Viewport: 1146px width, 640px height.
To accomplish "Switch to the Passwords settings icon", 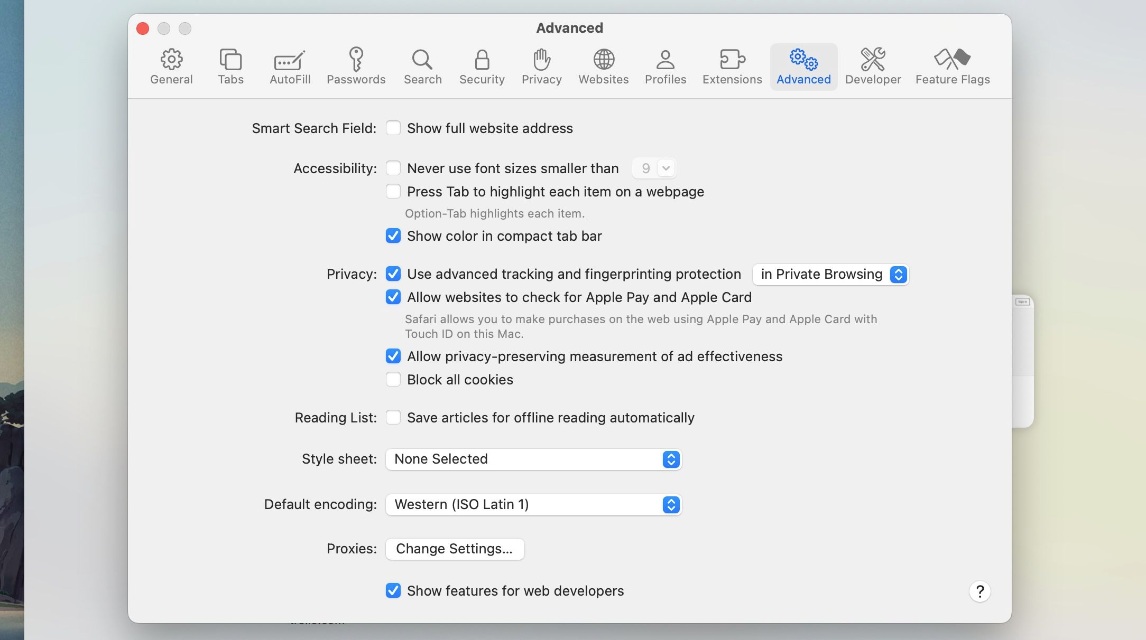I will point(356,65).
